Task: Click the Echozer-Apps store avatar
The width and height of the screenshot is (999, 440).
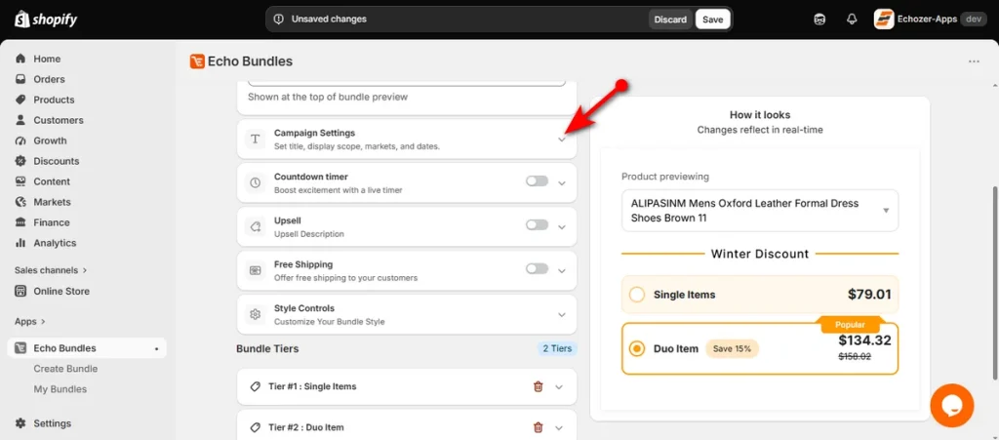Action: 883,20
